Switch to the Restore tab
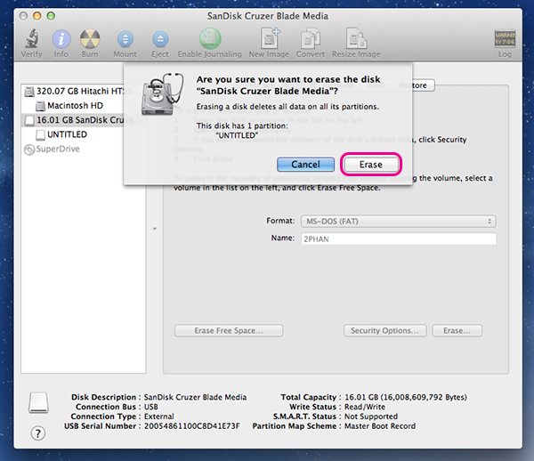 (417, 85)
